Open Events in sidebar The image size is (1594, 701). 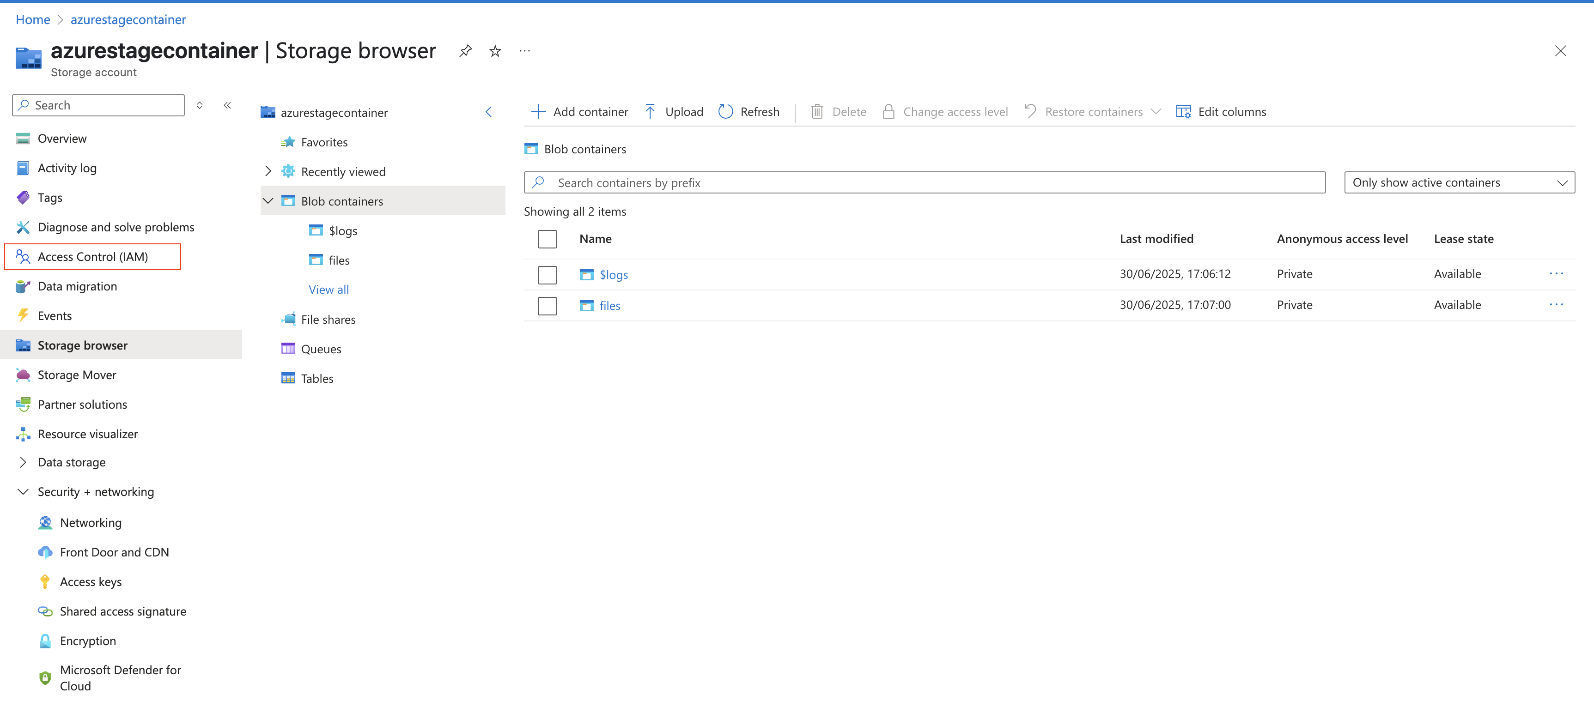[x=55, y=315]
